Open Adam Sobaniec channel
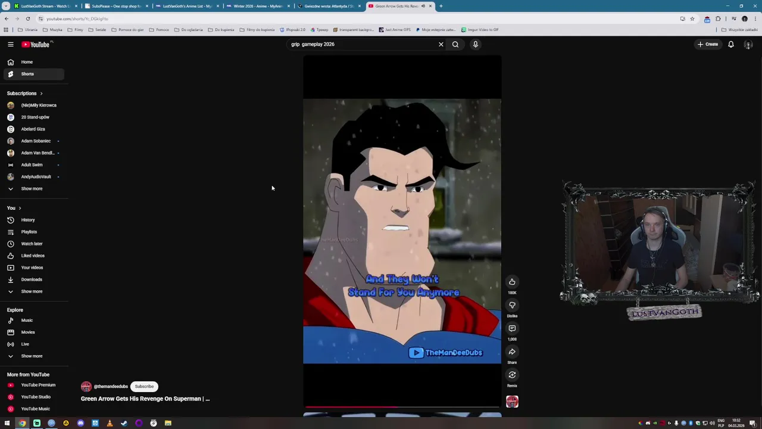This screenshot has height=429, width=762. (x=34, y=141)
